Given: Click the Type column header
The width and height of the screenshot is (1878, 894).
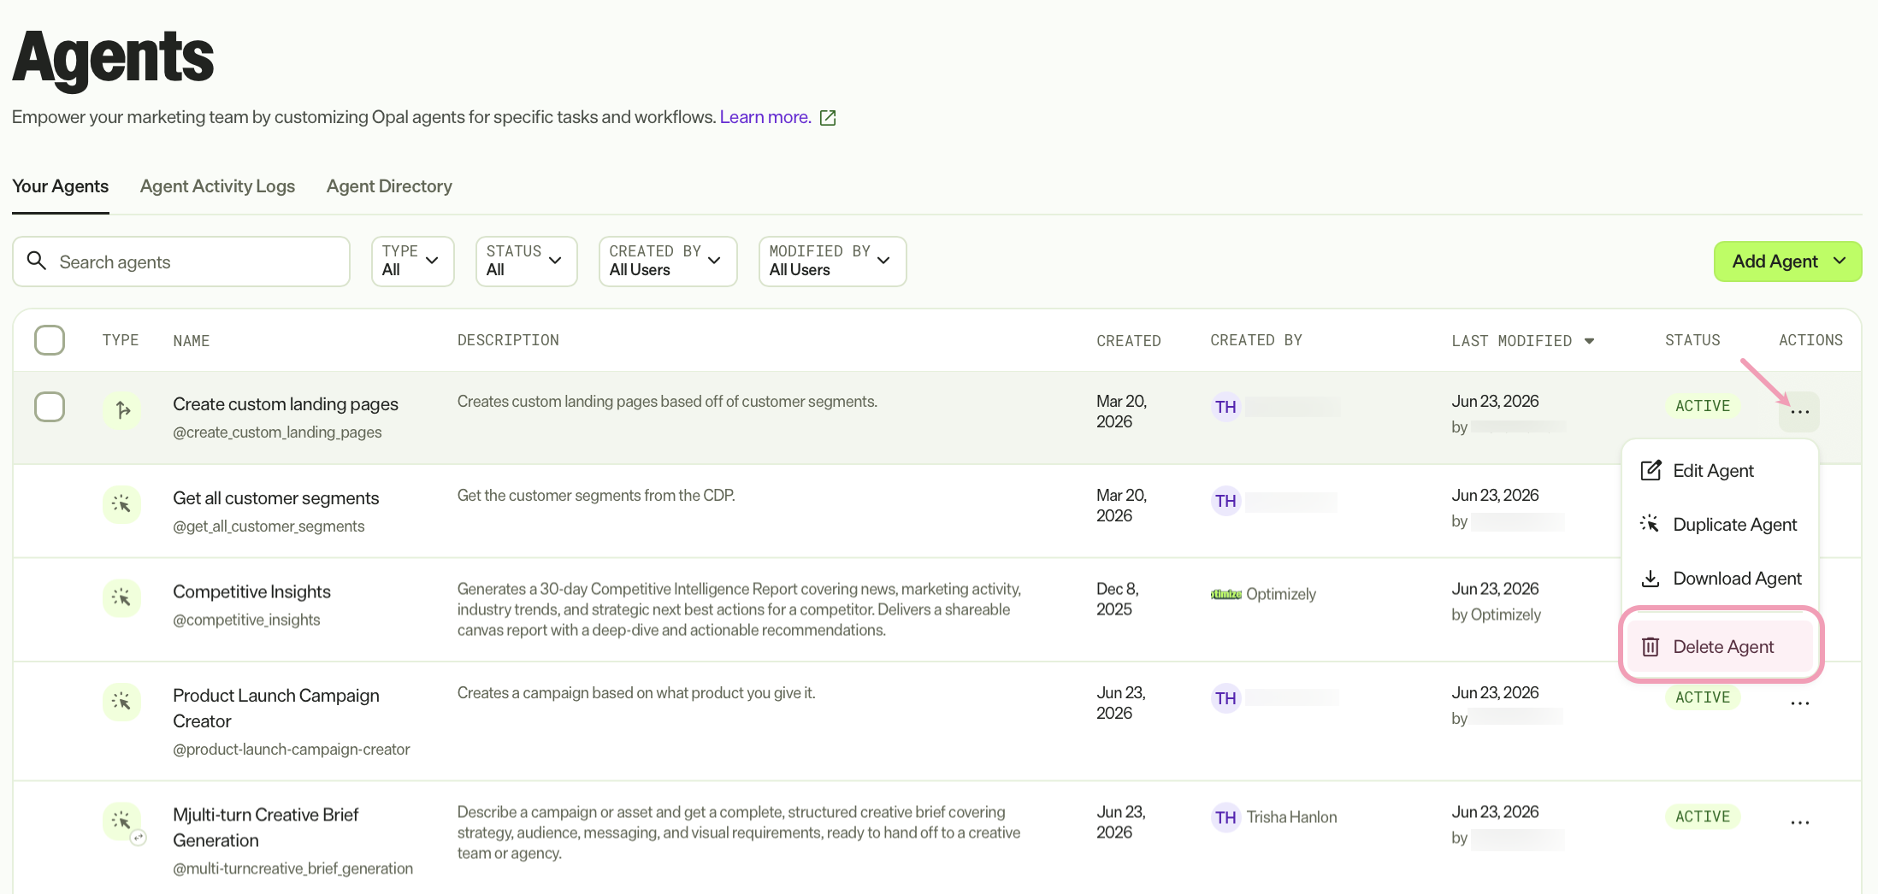Looking at the screenshot, I should coord(121,340).
